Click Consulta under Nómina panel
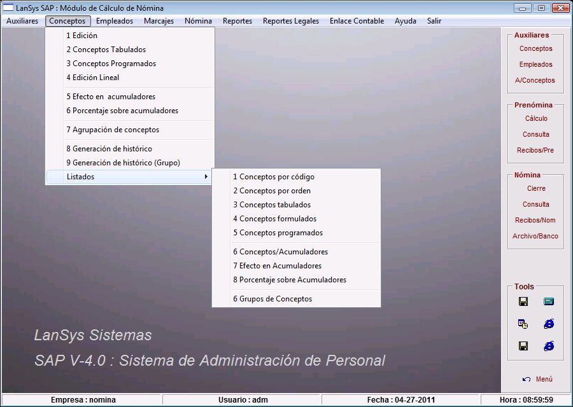 pos(535,204)
